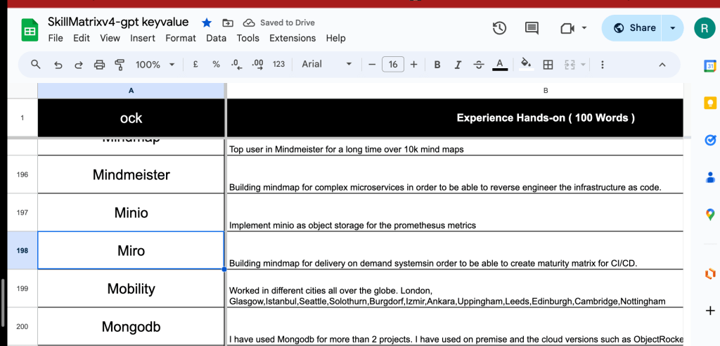720x346 pixels.
Task: Click the print icon in toolbar
Action: (x=99, y=65)
